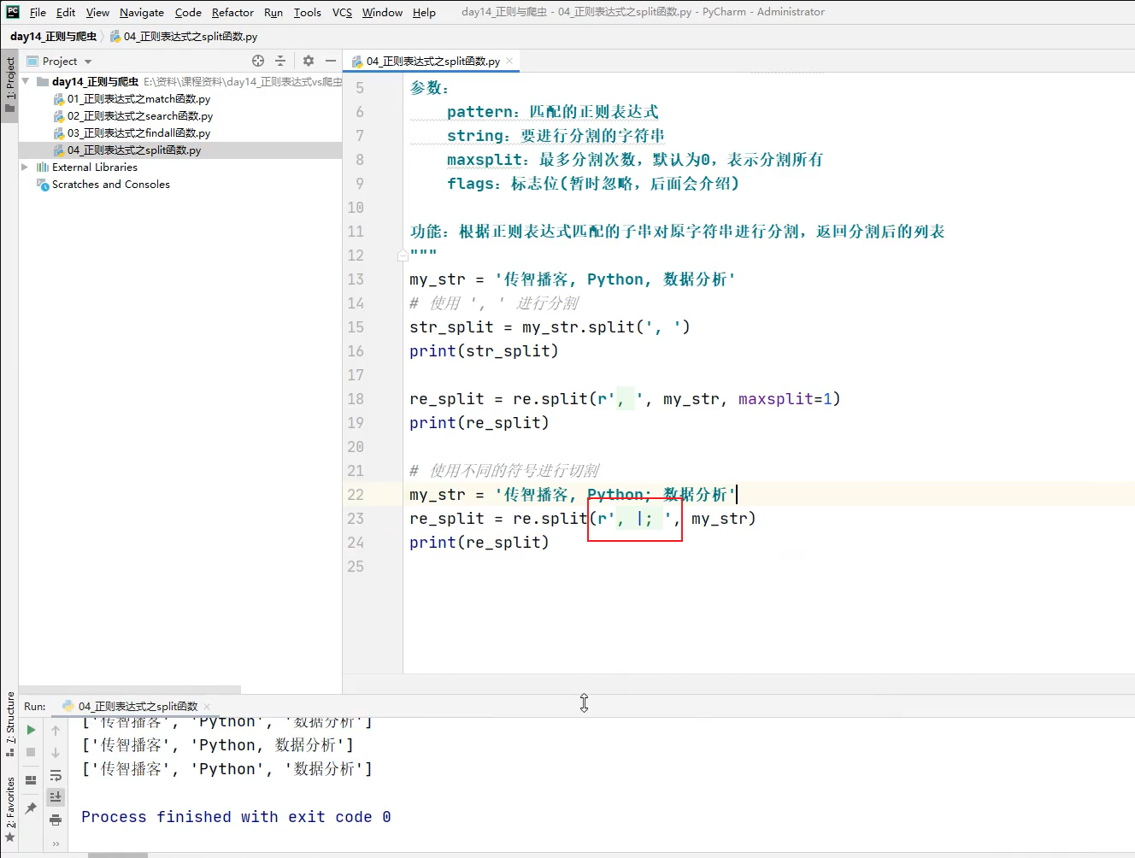Open the Window menu
Viewport: 1135px width, 858px height.
pos(382,12)
